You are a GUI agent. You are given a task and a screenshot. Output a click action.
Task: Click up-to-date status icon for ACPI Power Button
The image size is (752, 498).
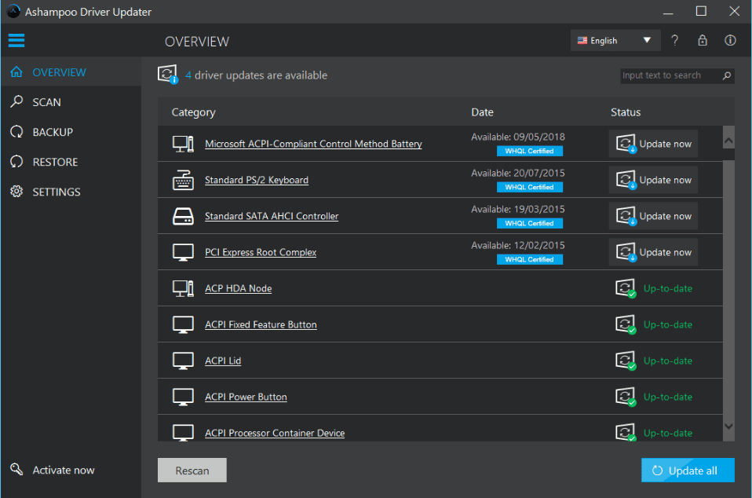[x=626, y=397]
